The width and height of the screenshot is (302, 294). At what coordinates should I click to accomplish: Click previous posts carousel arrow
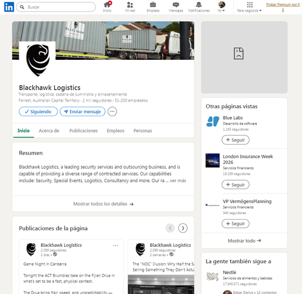[x=170, y=228]
